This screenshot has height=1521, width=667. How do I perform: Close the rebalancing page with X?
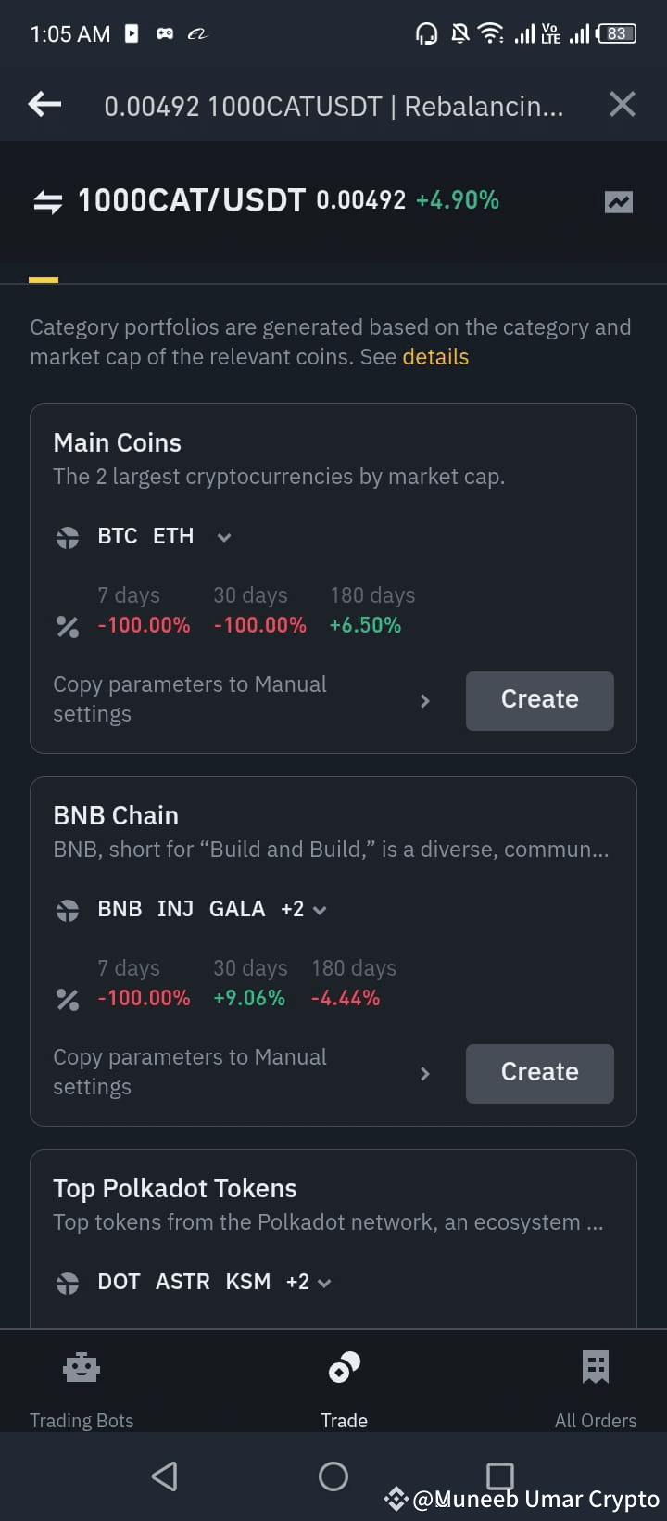click(x=623, y=105)
